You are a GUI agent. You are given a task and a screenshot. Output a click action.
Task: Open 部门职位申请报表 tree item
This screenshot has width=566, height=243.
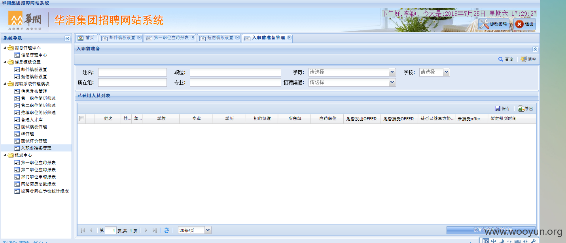pyautogui.click(x=38, y=177)
